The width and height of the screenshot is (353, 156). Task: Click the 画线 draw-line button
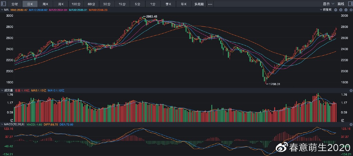341,4
